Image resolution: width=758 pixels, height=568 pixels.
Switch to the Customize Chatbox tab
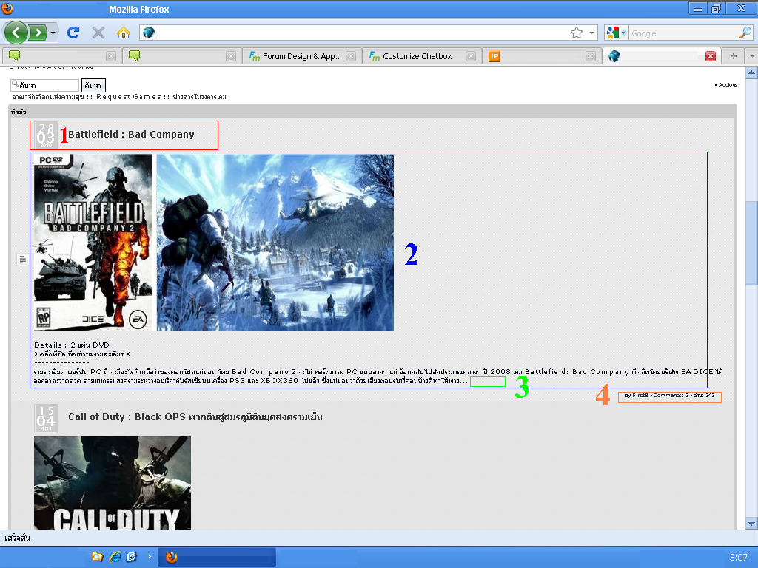pos(421,56)
